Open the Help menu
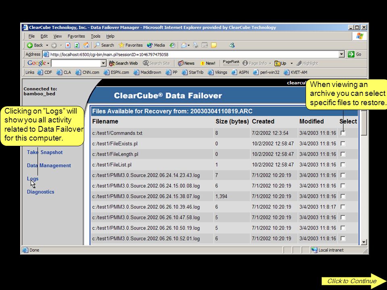The height and width of the screenshot is (290, 387). click(x=110, y=36)
